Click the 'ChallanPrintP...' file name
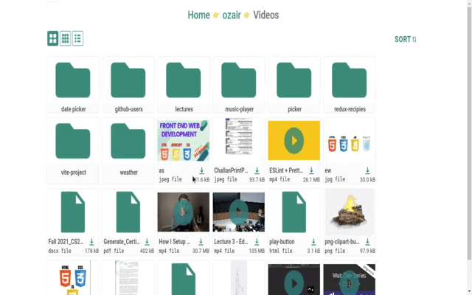 pos(231,170)
